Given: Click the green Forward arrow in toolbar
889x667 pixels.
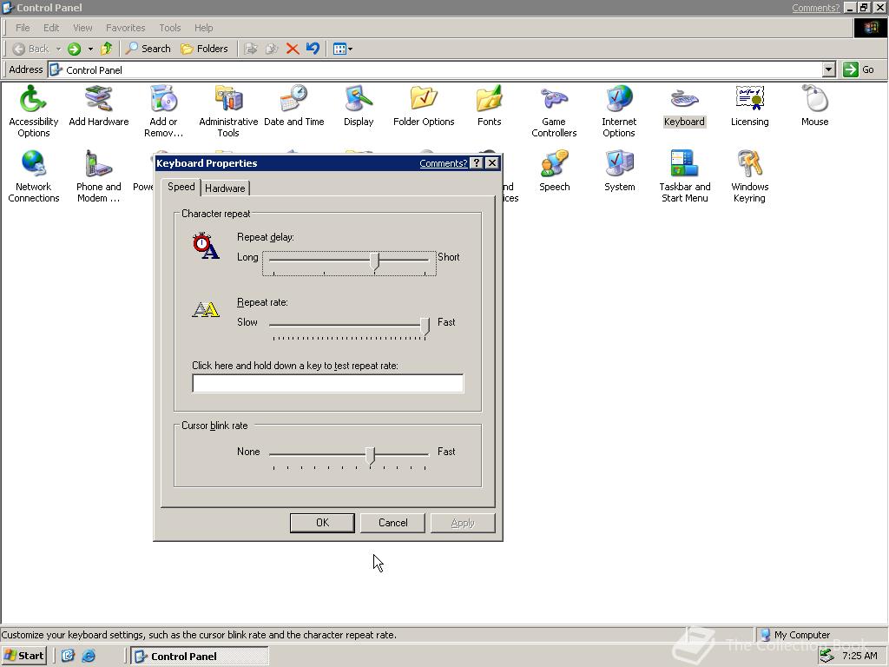Looking at the screenshot, I should pos(75,49).
